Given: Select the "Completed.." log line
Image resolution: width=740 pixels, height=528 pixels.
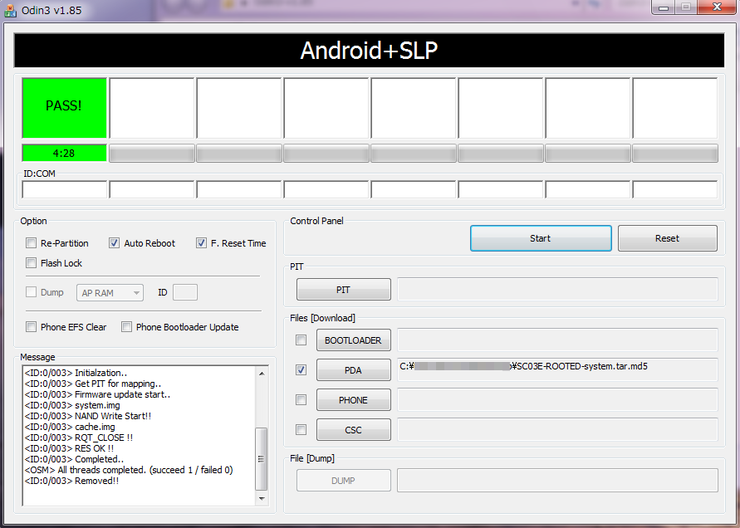Looking at the screenshot, I should [74, 459].
